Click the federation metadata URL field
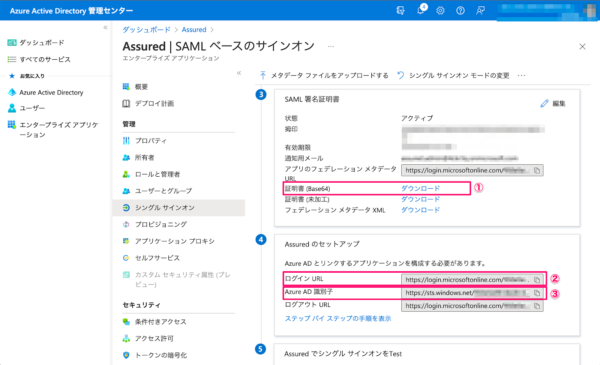Screen dimensions: 600x365 [x=472, y=170]
